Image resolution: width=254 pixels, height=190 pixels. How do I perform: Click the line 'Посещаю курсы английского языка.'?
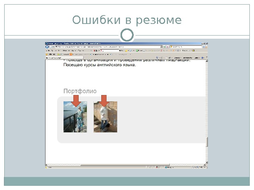tap(99, 65)
